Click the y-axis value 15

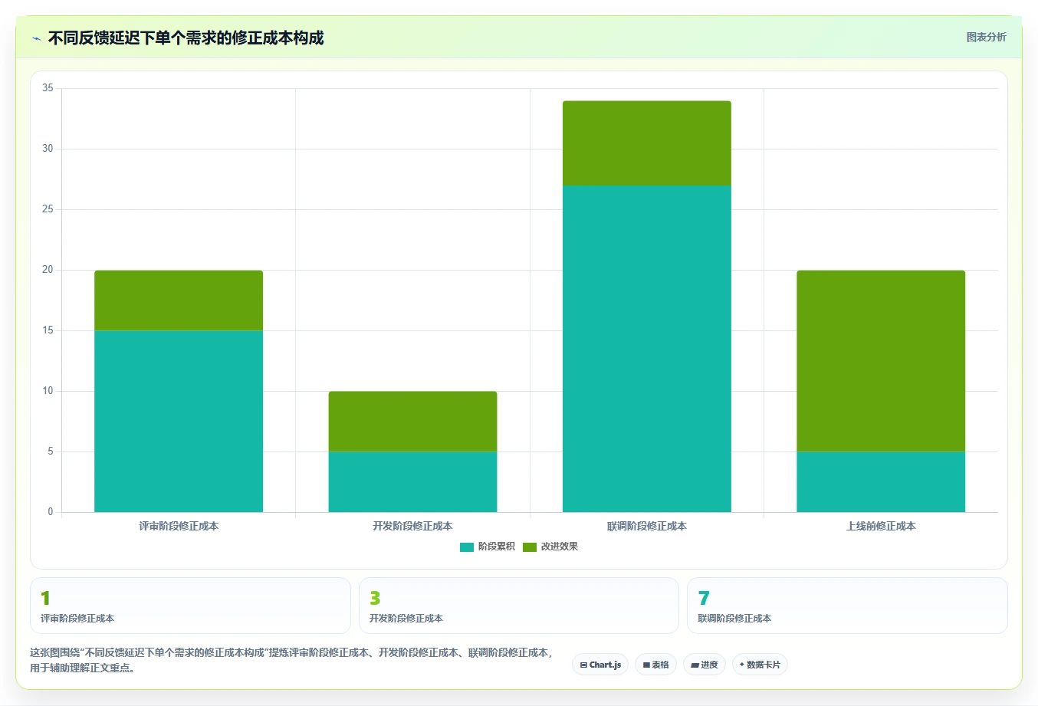click(x=48, y=330)
